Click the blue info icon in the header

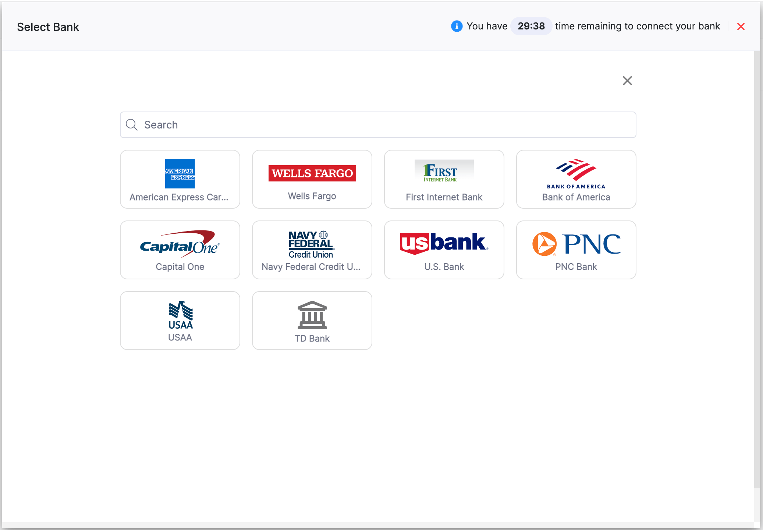[456, 26]
